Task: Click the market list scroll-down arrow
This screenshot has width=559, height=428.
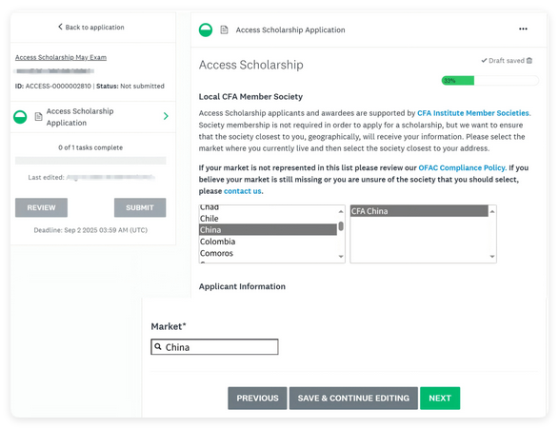Action: (341, 257)
